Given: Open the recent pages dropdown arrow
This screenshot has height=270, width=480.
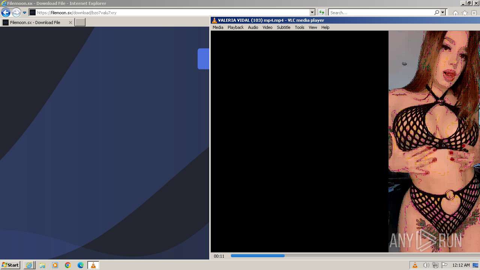Looking at the screenshot, I should (24, 12).
